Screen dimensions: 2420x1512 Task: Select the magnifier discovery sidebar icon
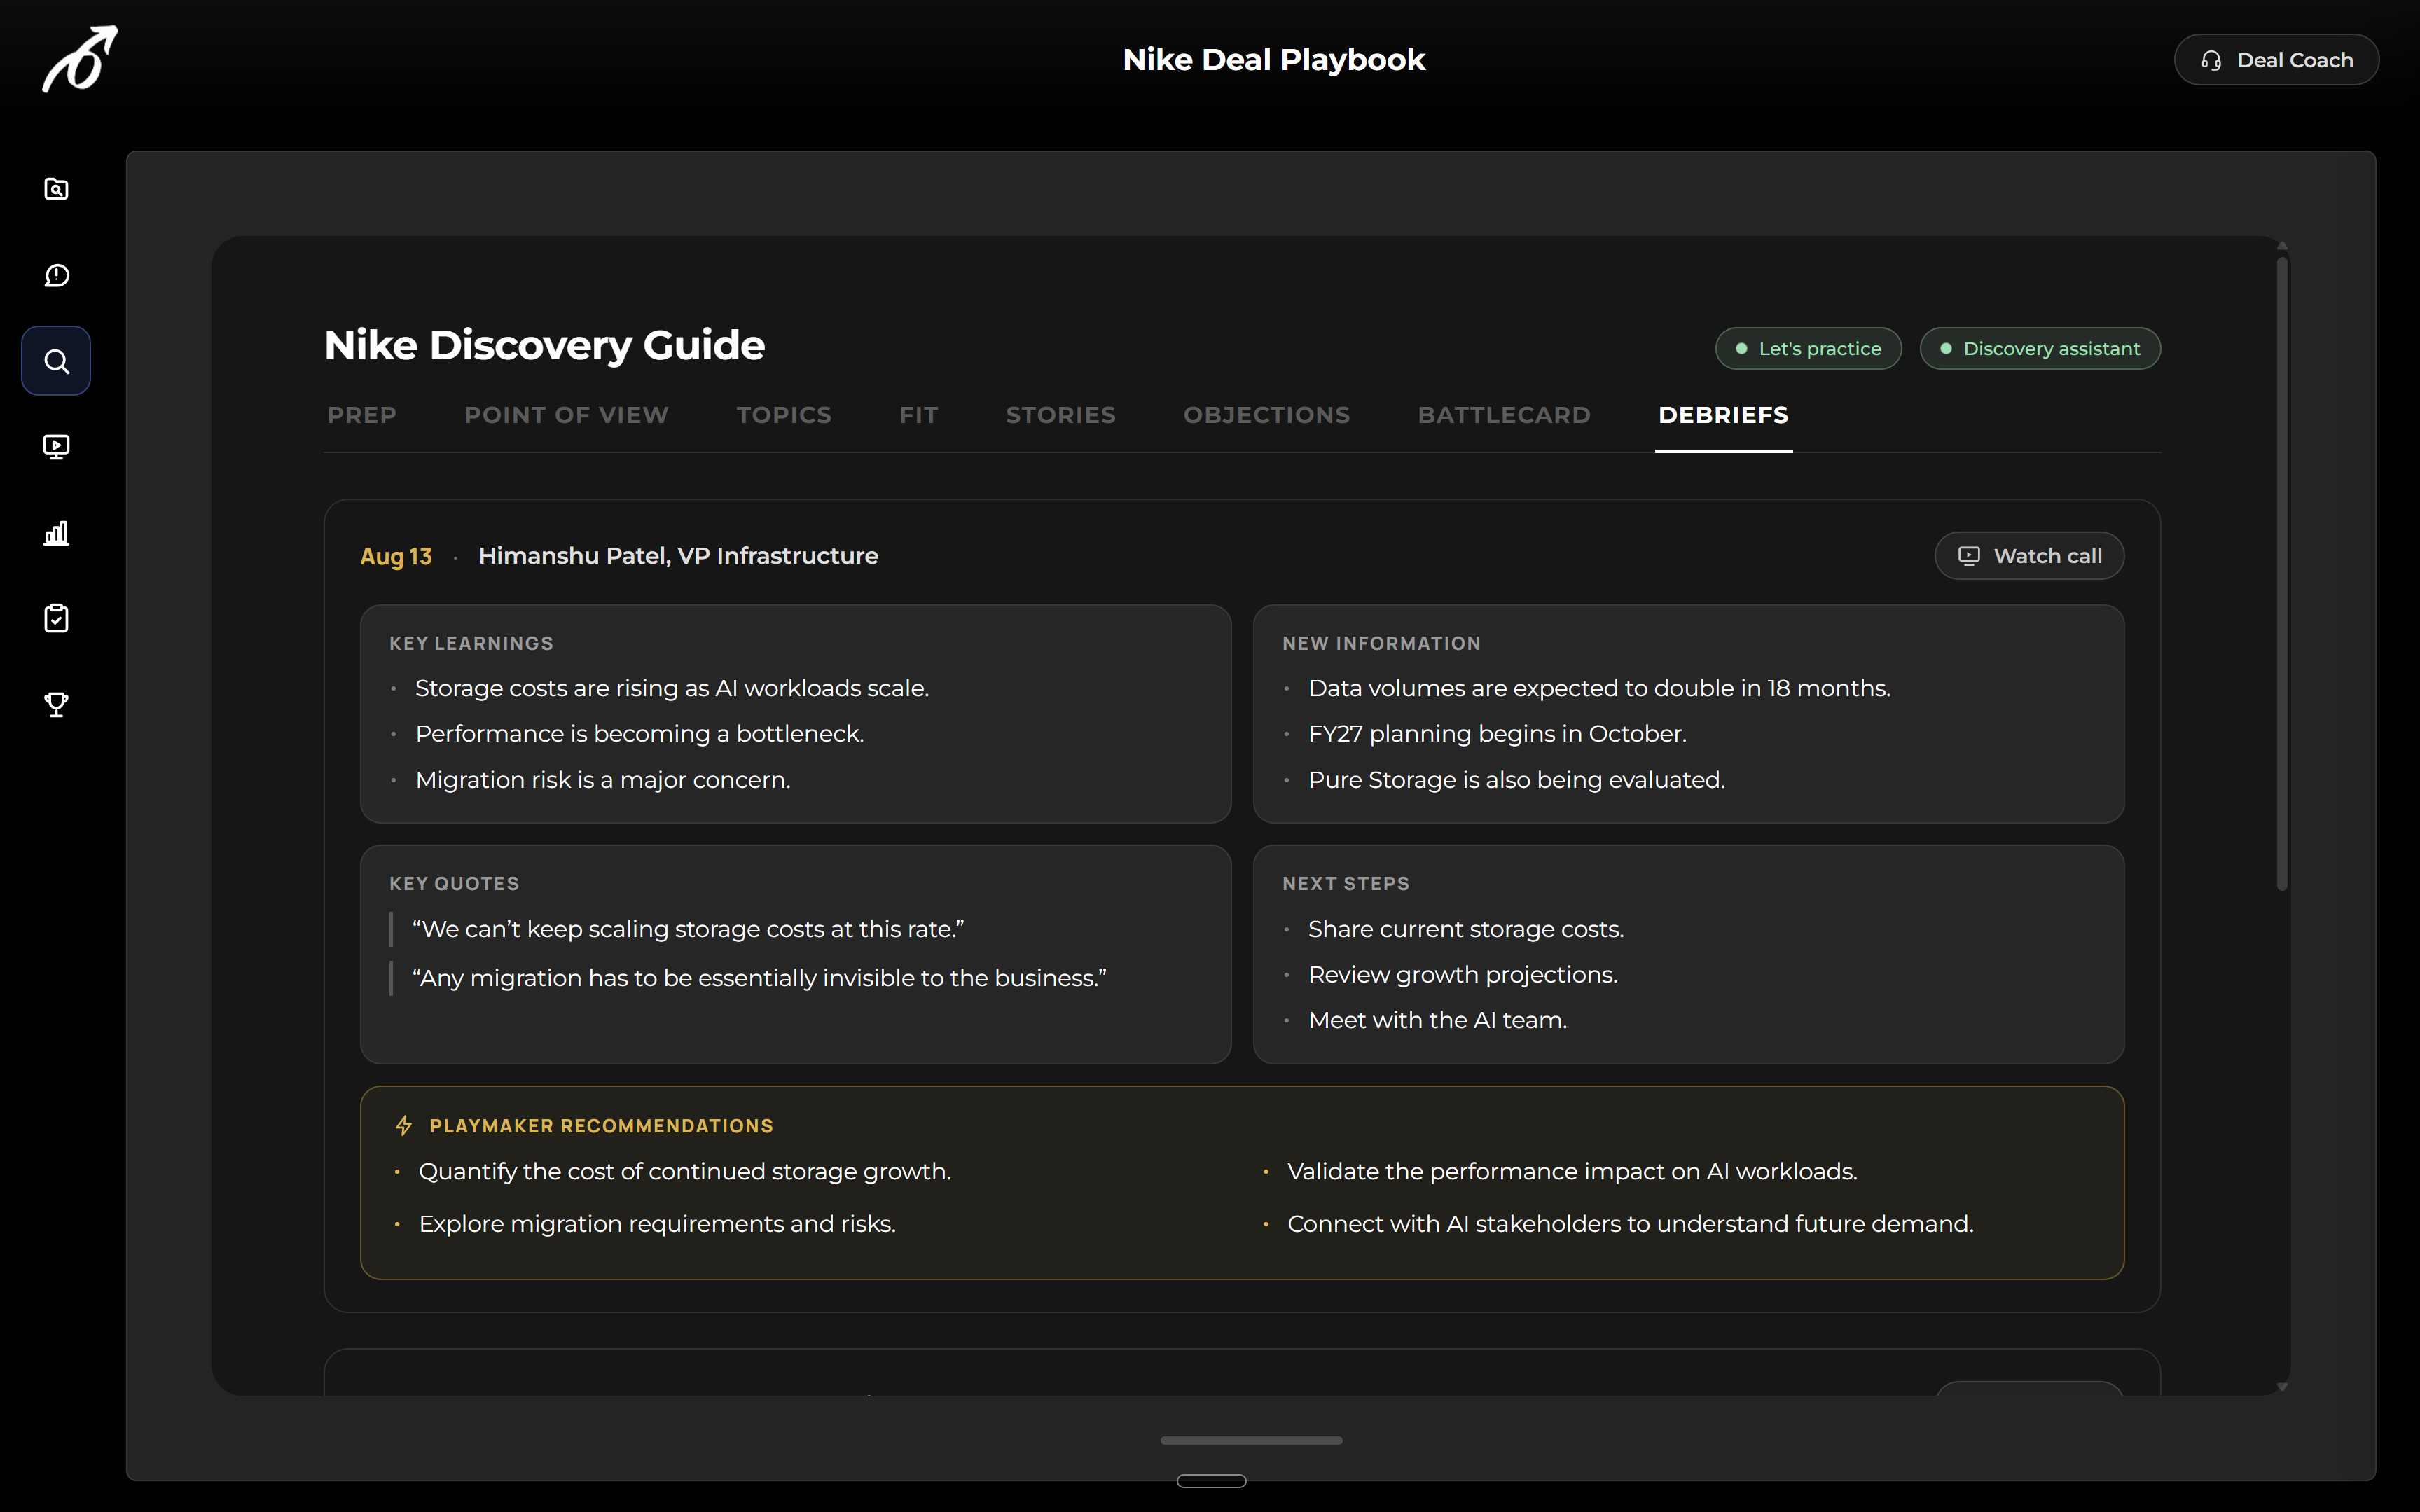(x=56, y=361)
